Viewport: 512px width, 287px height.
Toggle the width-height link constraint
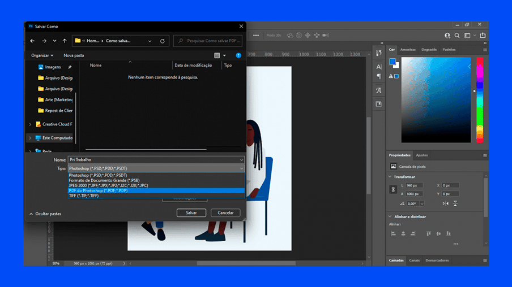point(392,190)
